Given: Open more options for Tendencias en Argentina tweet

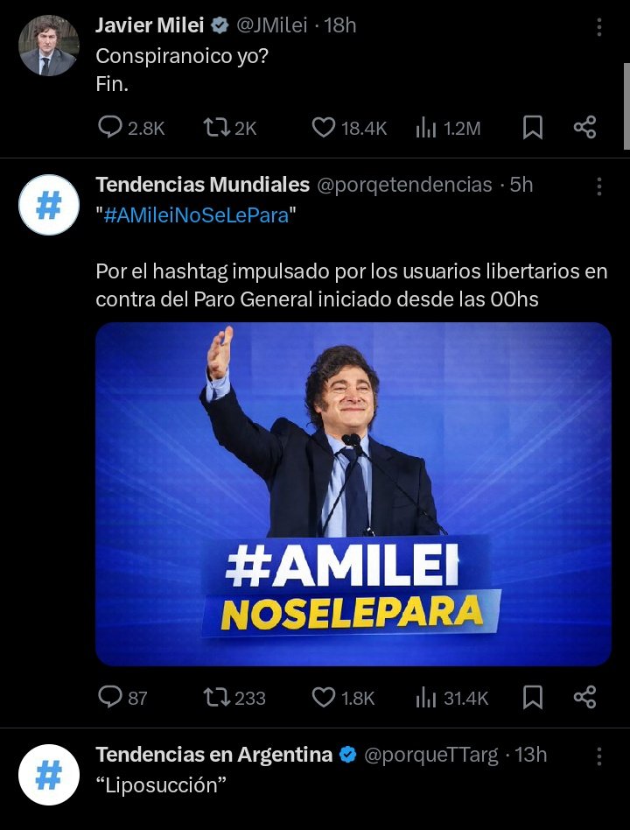Looking at the screenshot, I should (599, 755).
